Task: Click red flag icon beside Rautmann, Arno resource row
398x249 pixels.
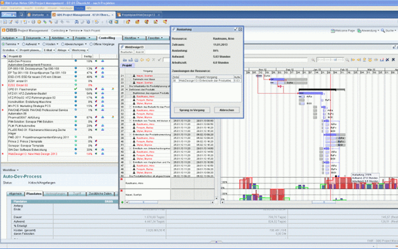Action: pos(121,180)
